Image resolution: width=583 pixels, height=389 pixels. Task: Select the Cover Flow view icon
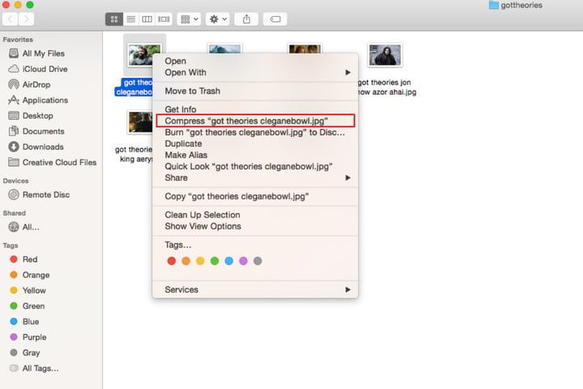[x=164, y=19]
